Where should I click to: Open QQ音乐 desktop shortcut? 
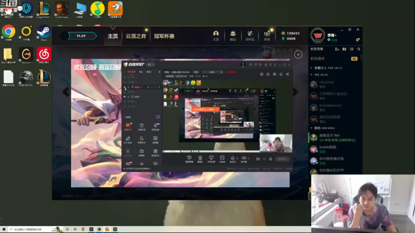(x=98, y=10)
